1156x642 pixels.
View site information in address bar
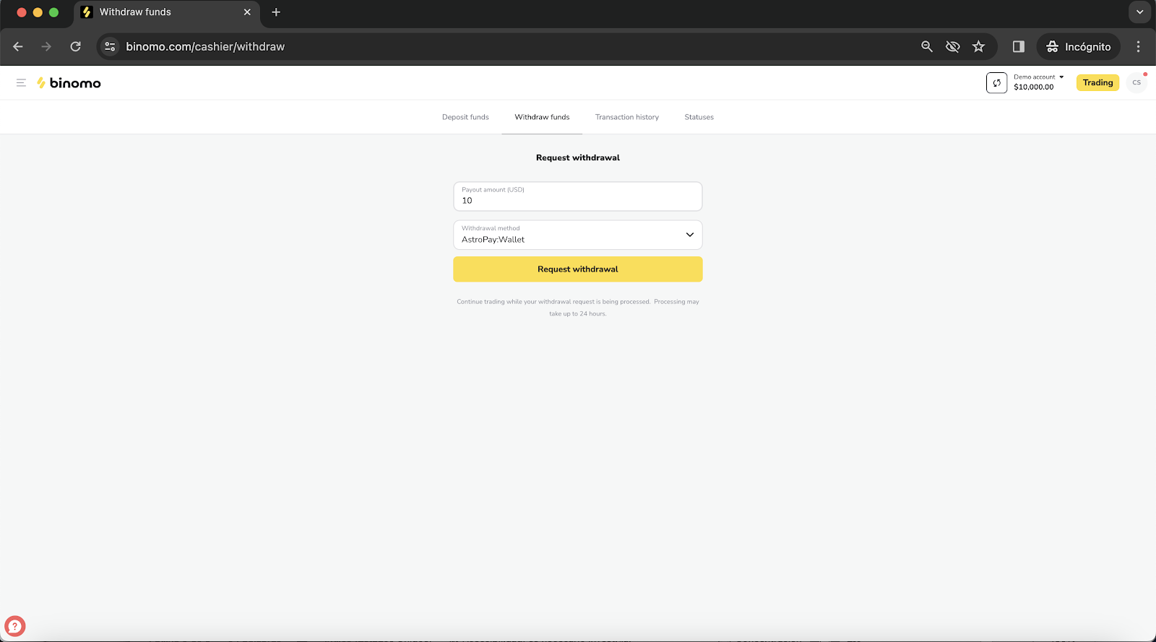click(x=110, y=47)
